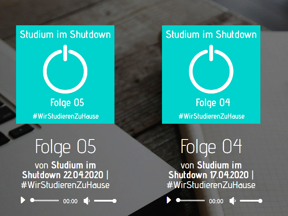Click the Folge 04 elapsed time 00:00
288x216 pixels.
216,201
